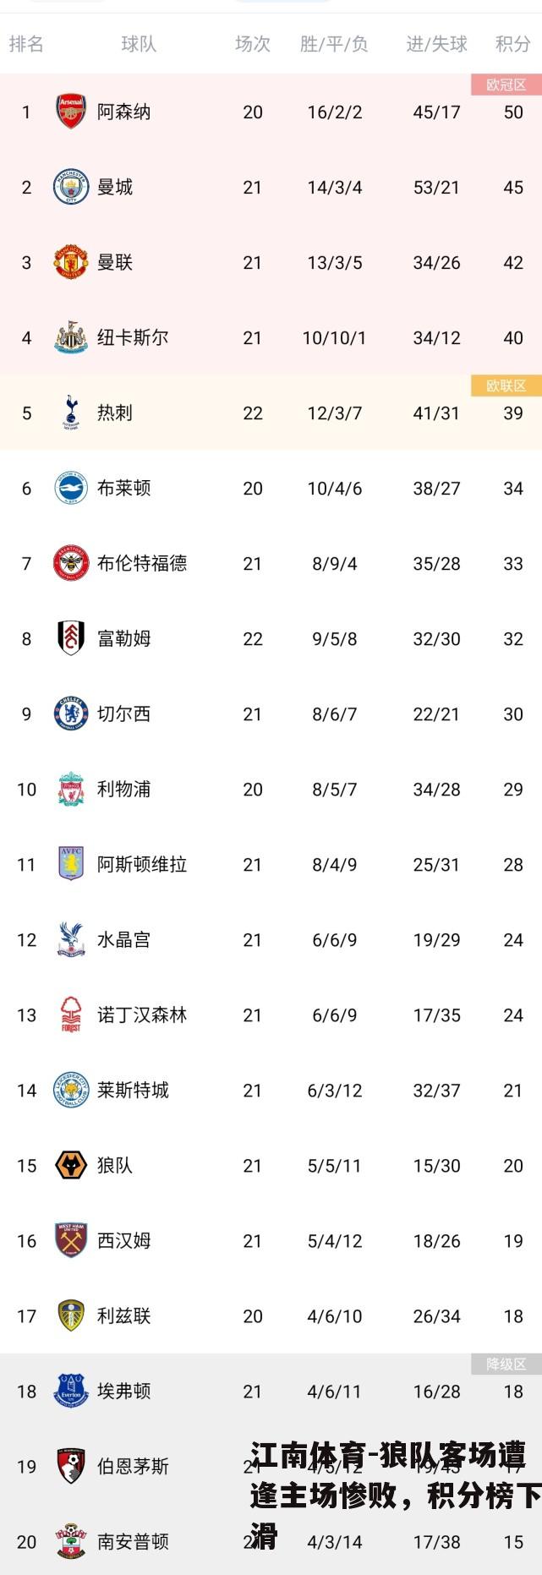Tap the Chelsea club badge

pos(71,714)
